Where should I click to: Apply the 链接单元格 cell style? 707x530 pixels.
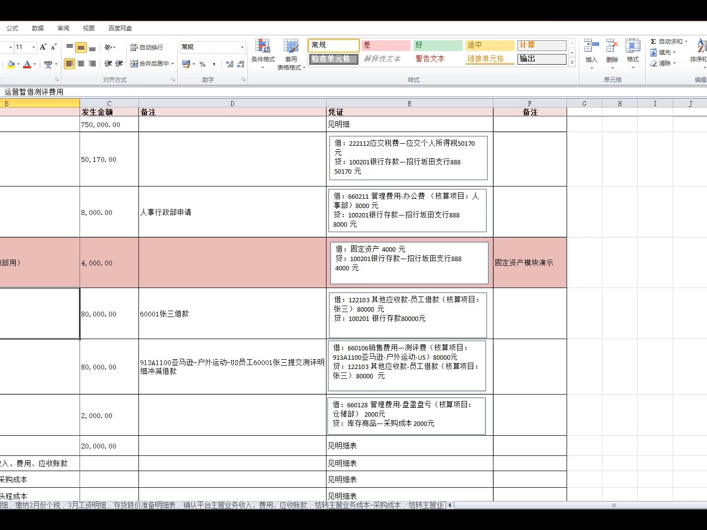point(490,59)
